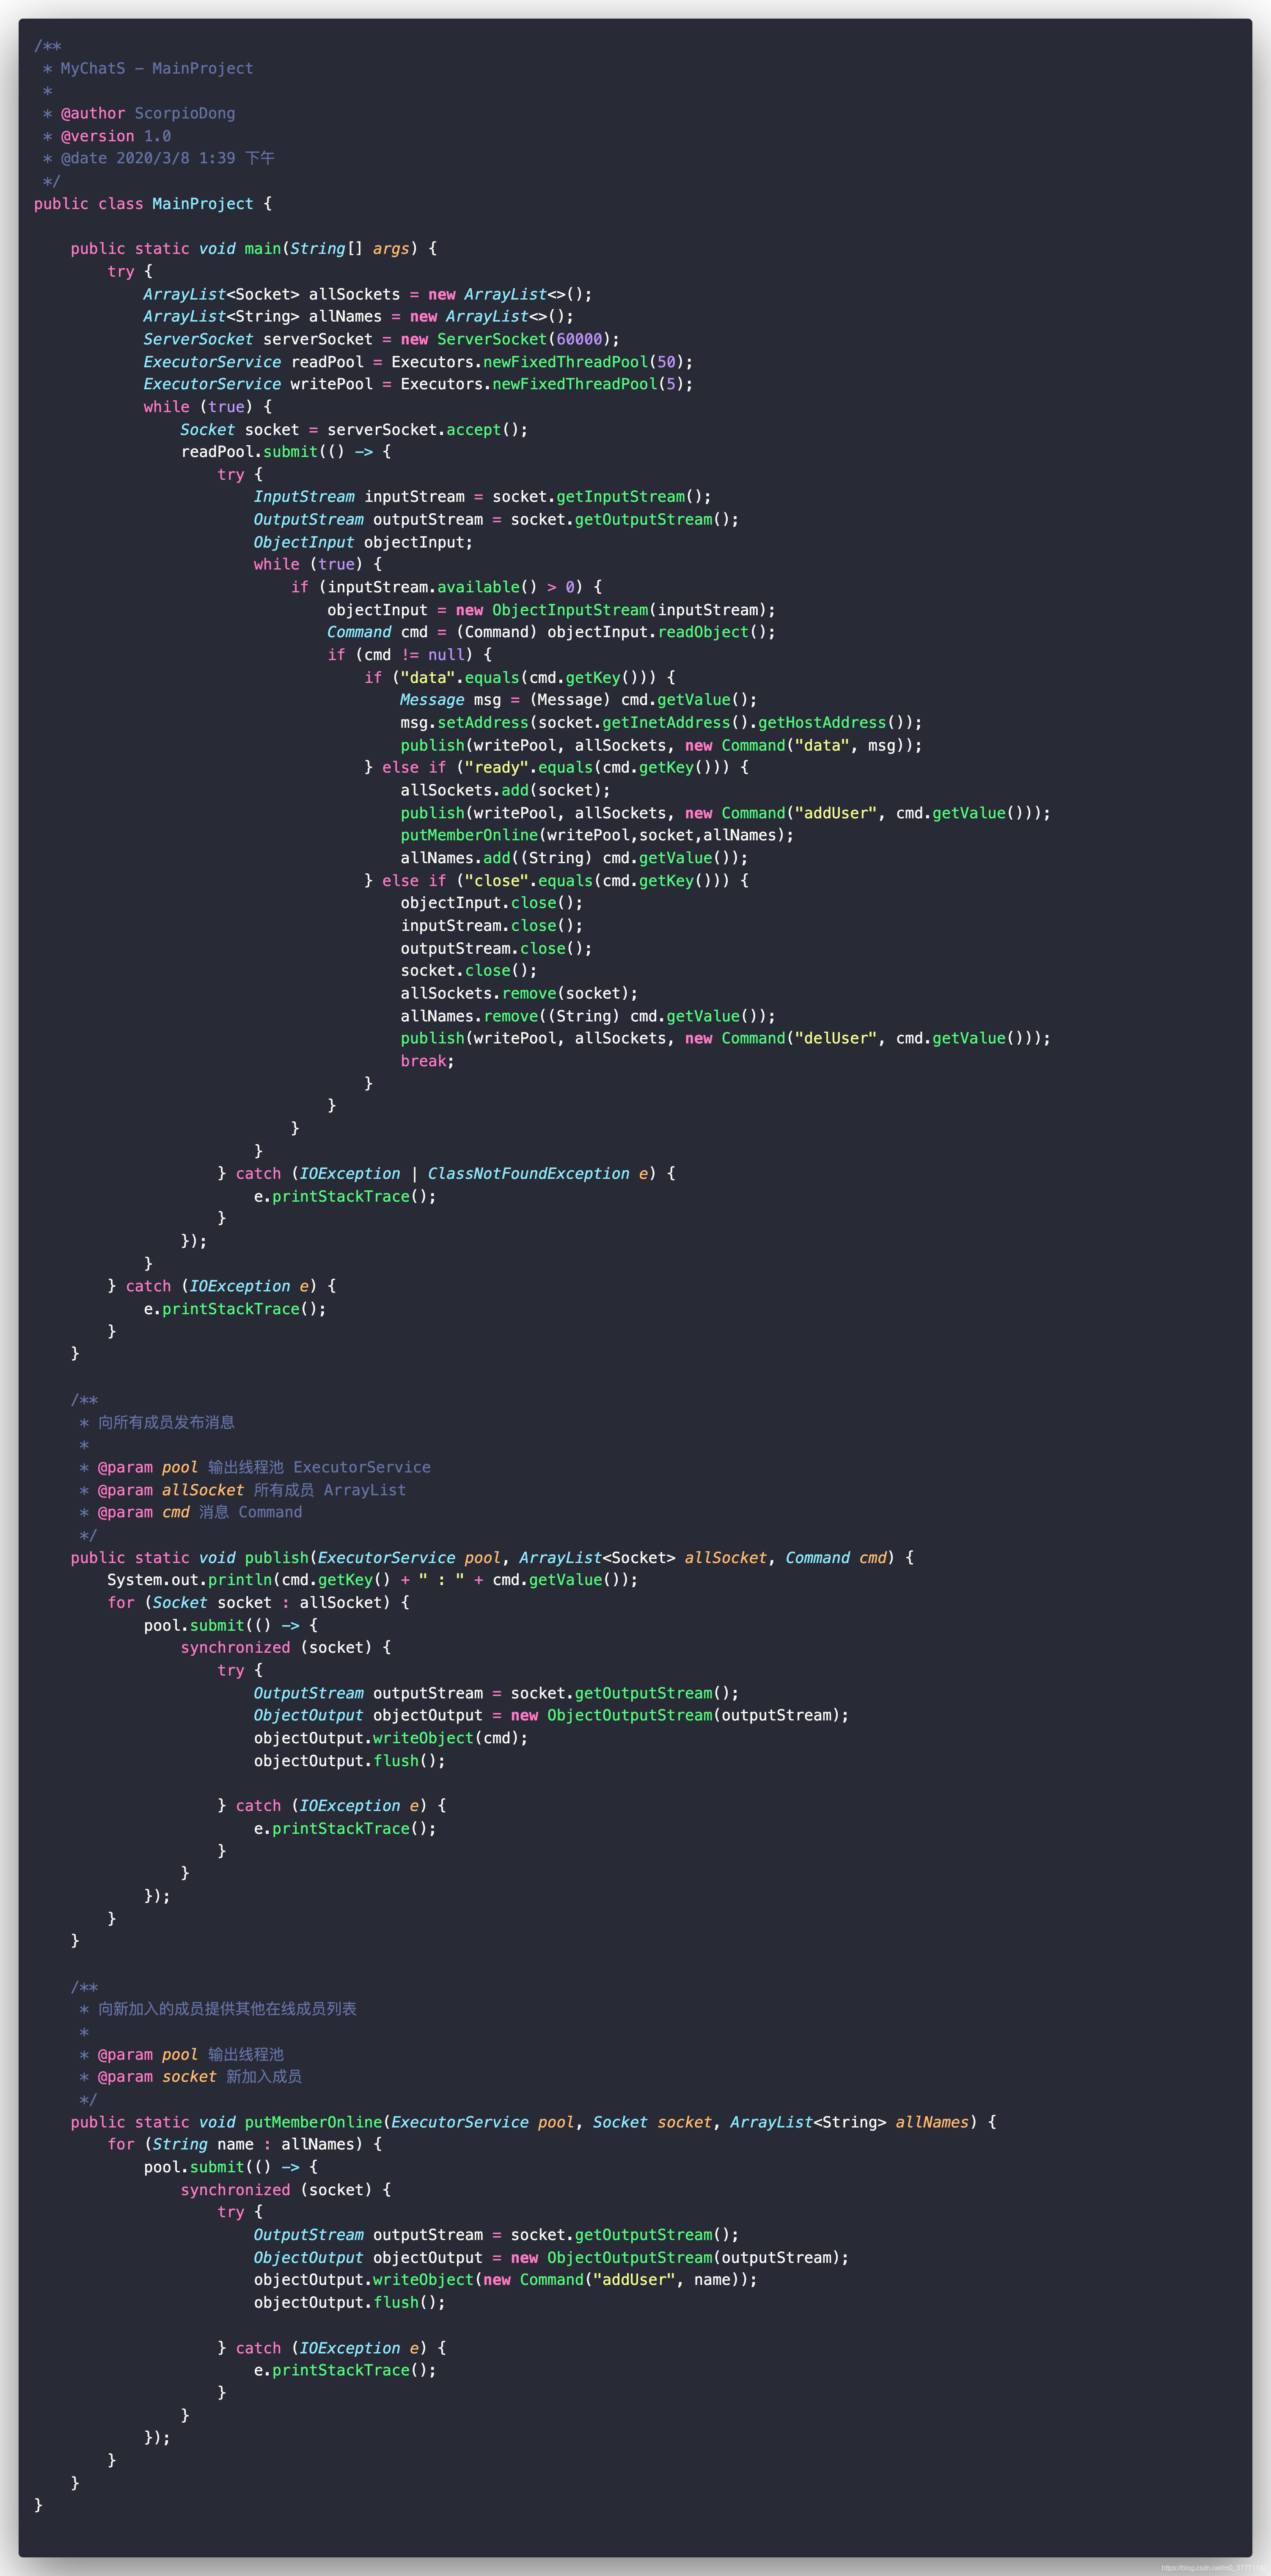Click the 'readPool.submit(() -> {' line
This screenshot has height=2576, width=1271.
(x=286, y=452)
